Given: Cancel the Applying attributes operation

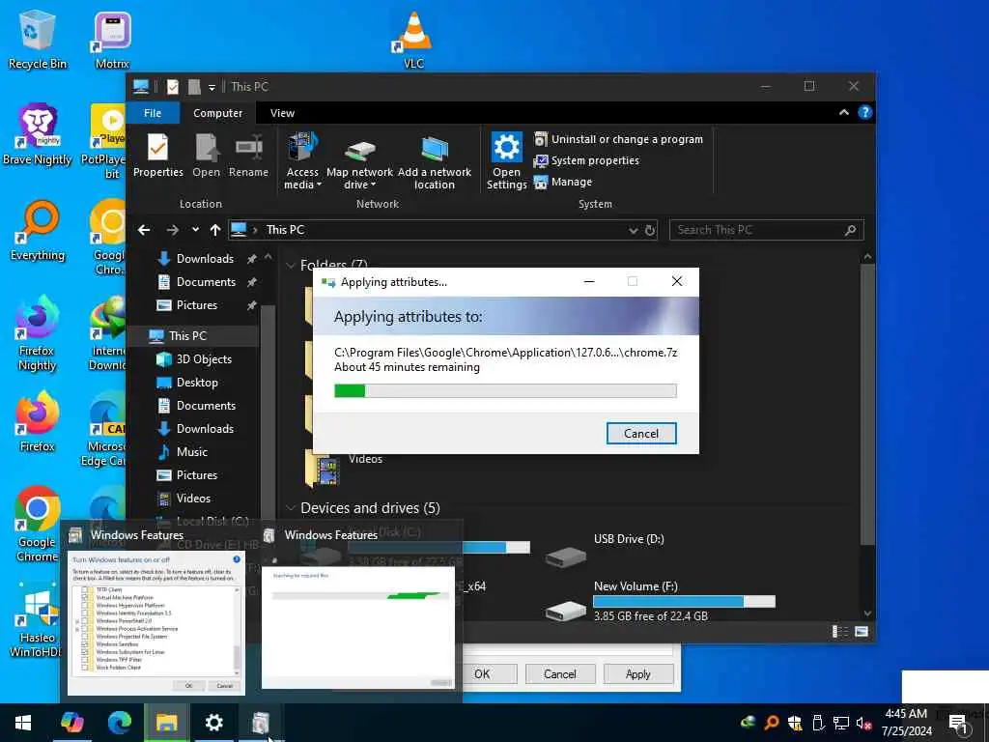Looking at the screenshot, I should click(x=641, y=434).
